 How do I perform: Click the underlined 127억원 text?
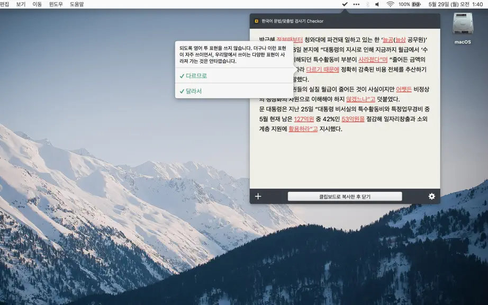coord(304,119)
